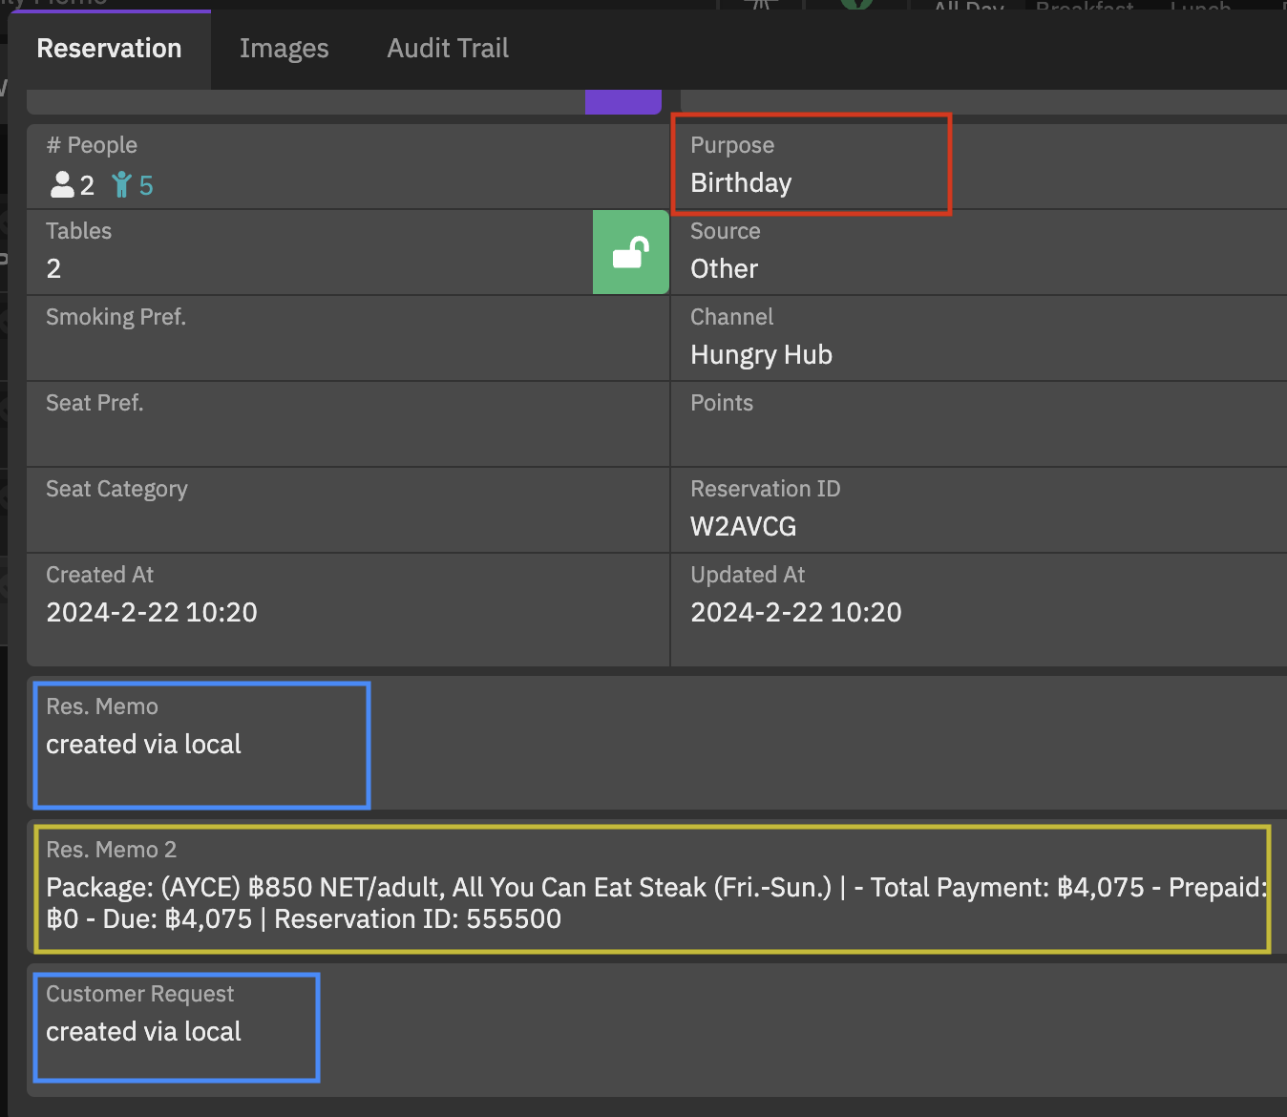Click the adult guest count icon
1287x1117 pixels.
pyautogui.click(x=63, y=184)
